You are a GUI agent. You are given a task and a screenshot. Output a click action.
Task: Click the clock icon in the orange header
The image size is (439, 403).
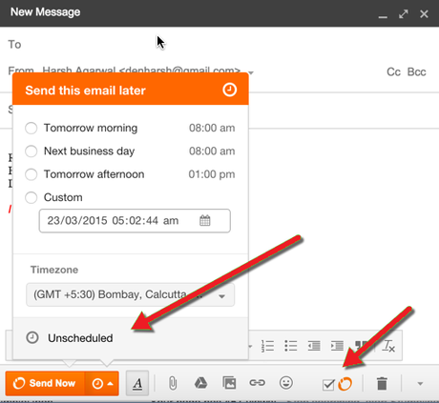coord(229,90)
